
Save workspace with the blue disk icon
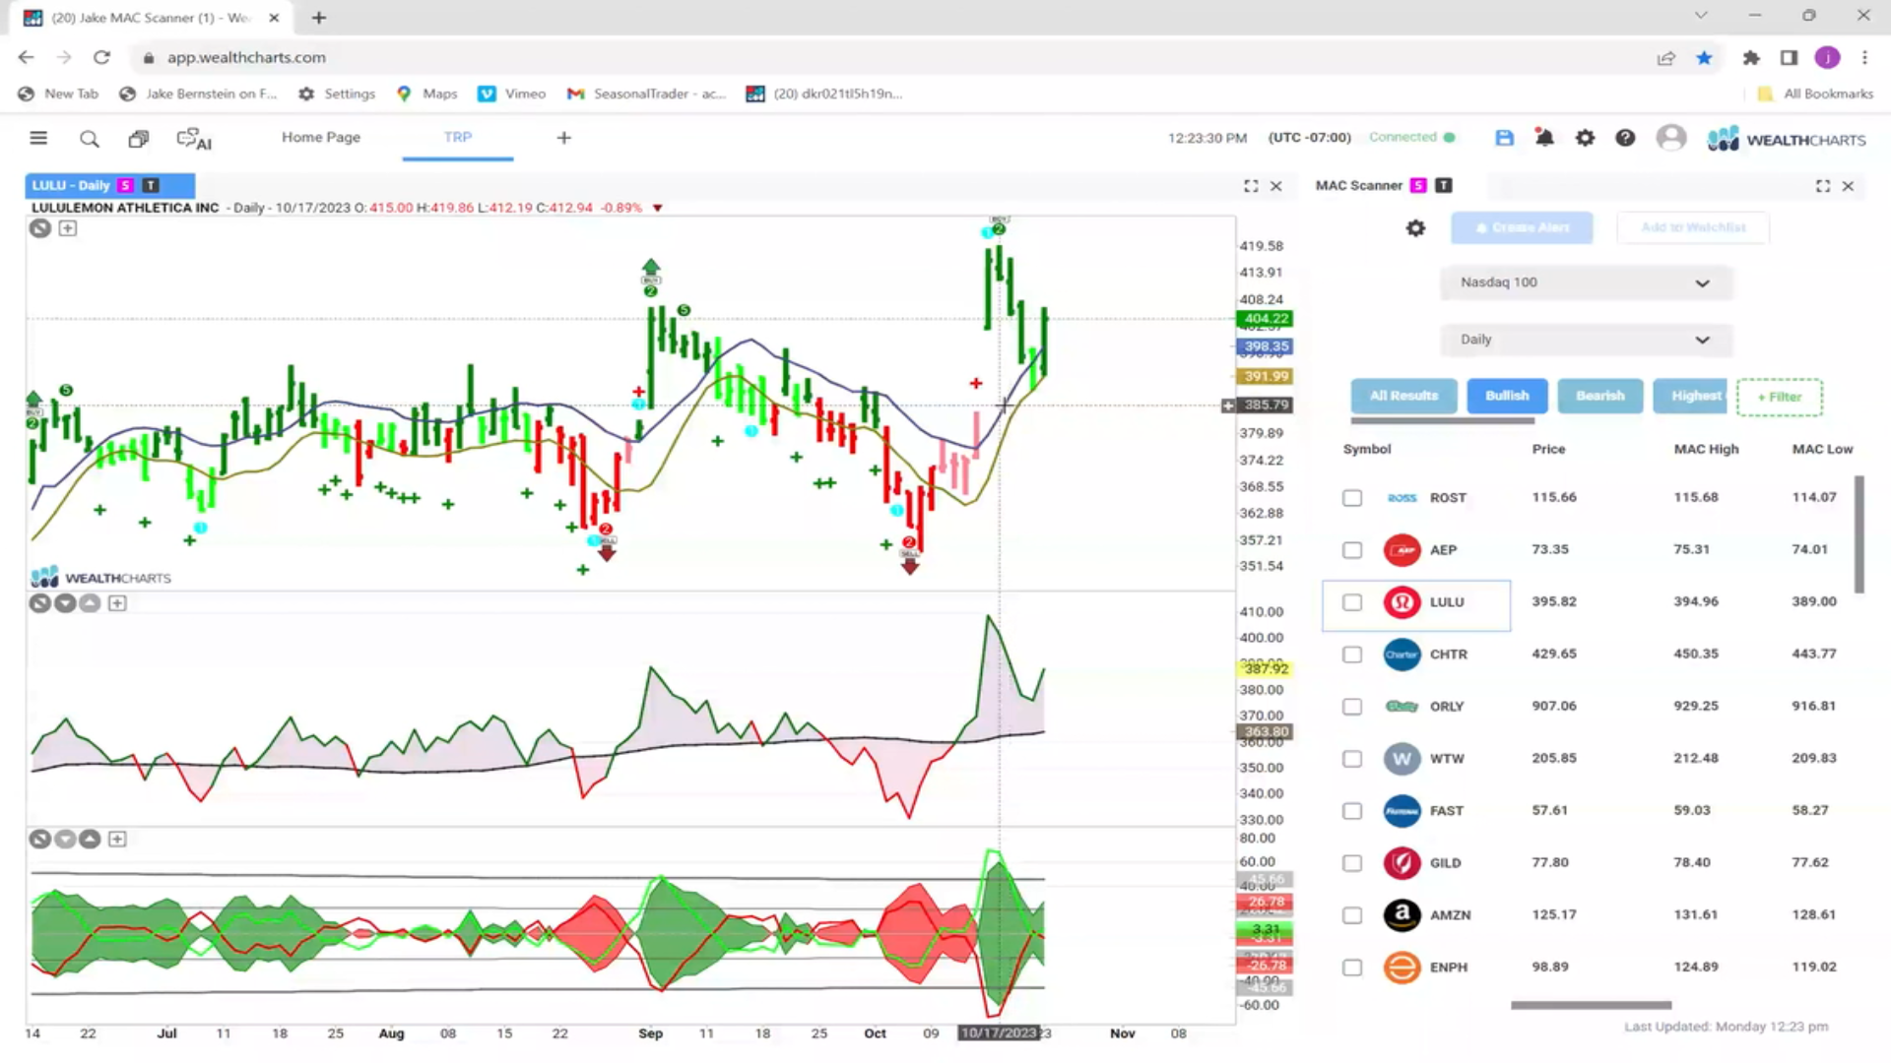click(x=1504, y=138)
